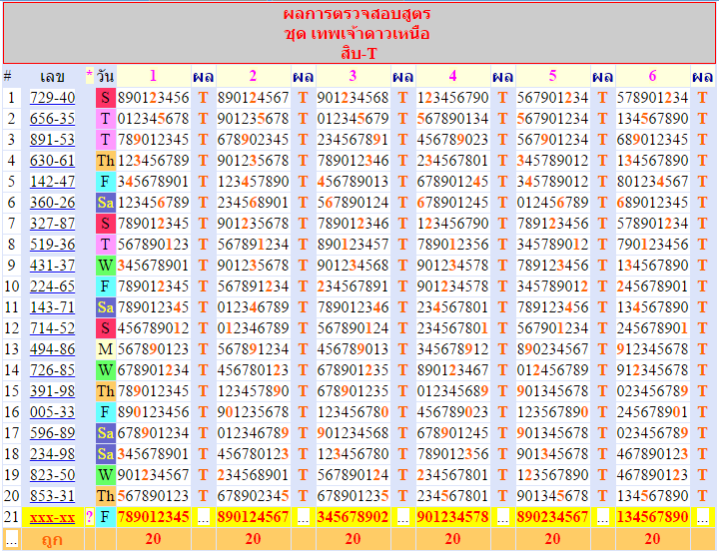Open the 729-40 number link
Screen dimensions: 719x558
coord(52,98)
